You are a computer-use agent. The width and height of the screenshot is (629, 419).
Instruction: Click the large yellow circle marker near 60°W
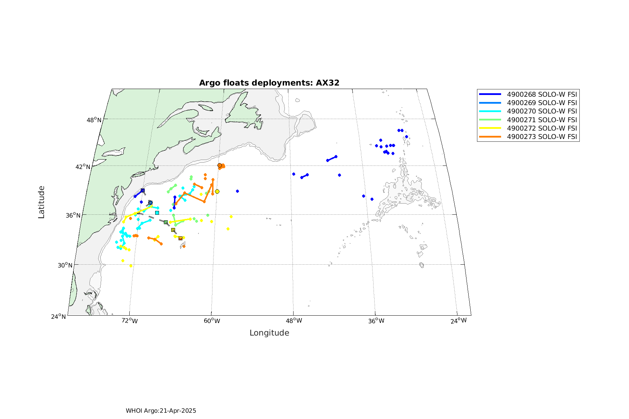pos(217,191)
